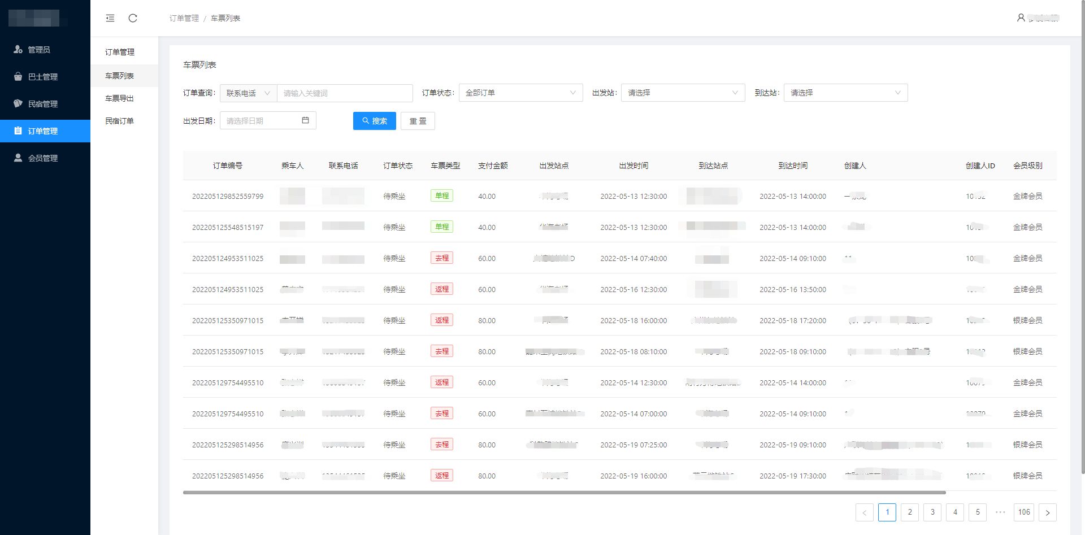This screenshot has height=535, width=1085.
Task: Open the 车票导出 submenu item
Action: pyautogui.click(x=124, y=98)
